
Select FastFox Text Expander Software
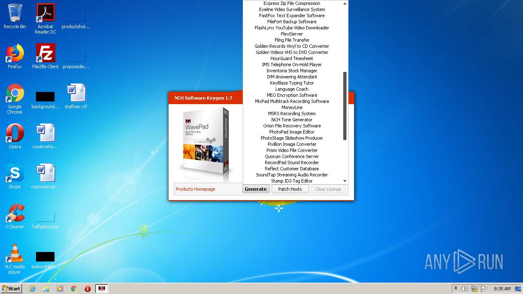292,16
